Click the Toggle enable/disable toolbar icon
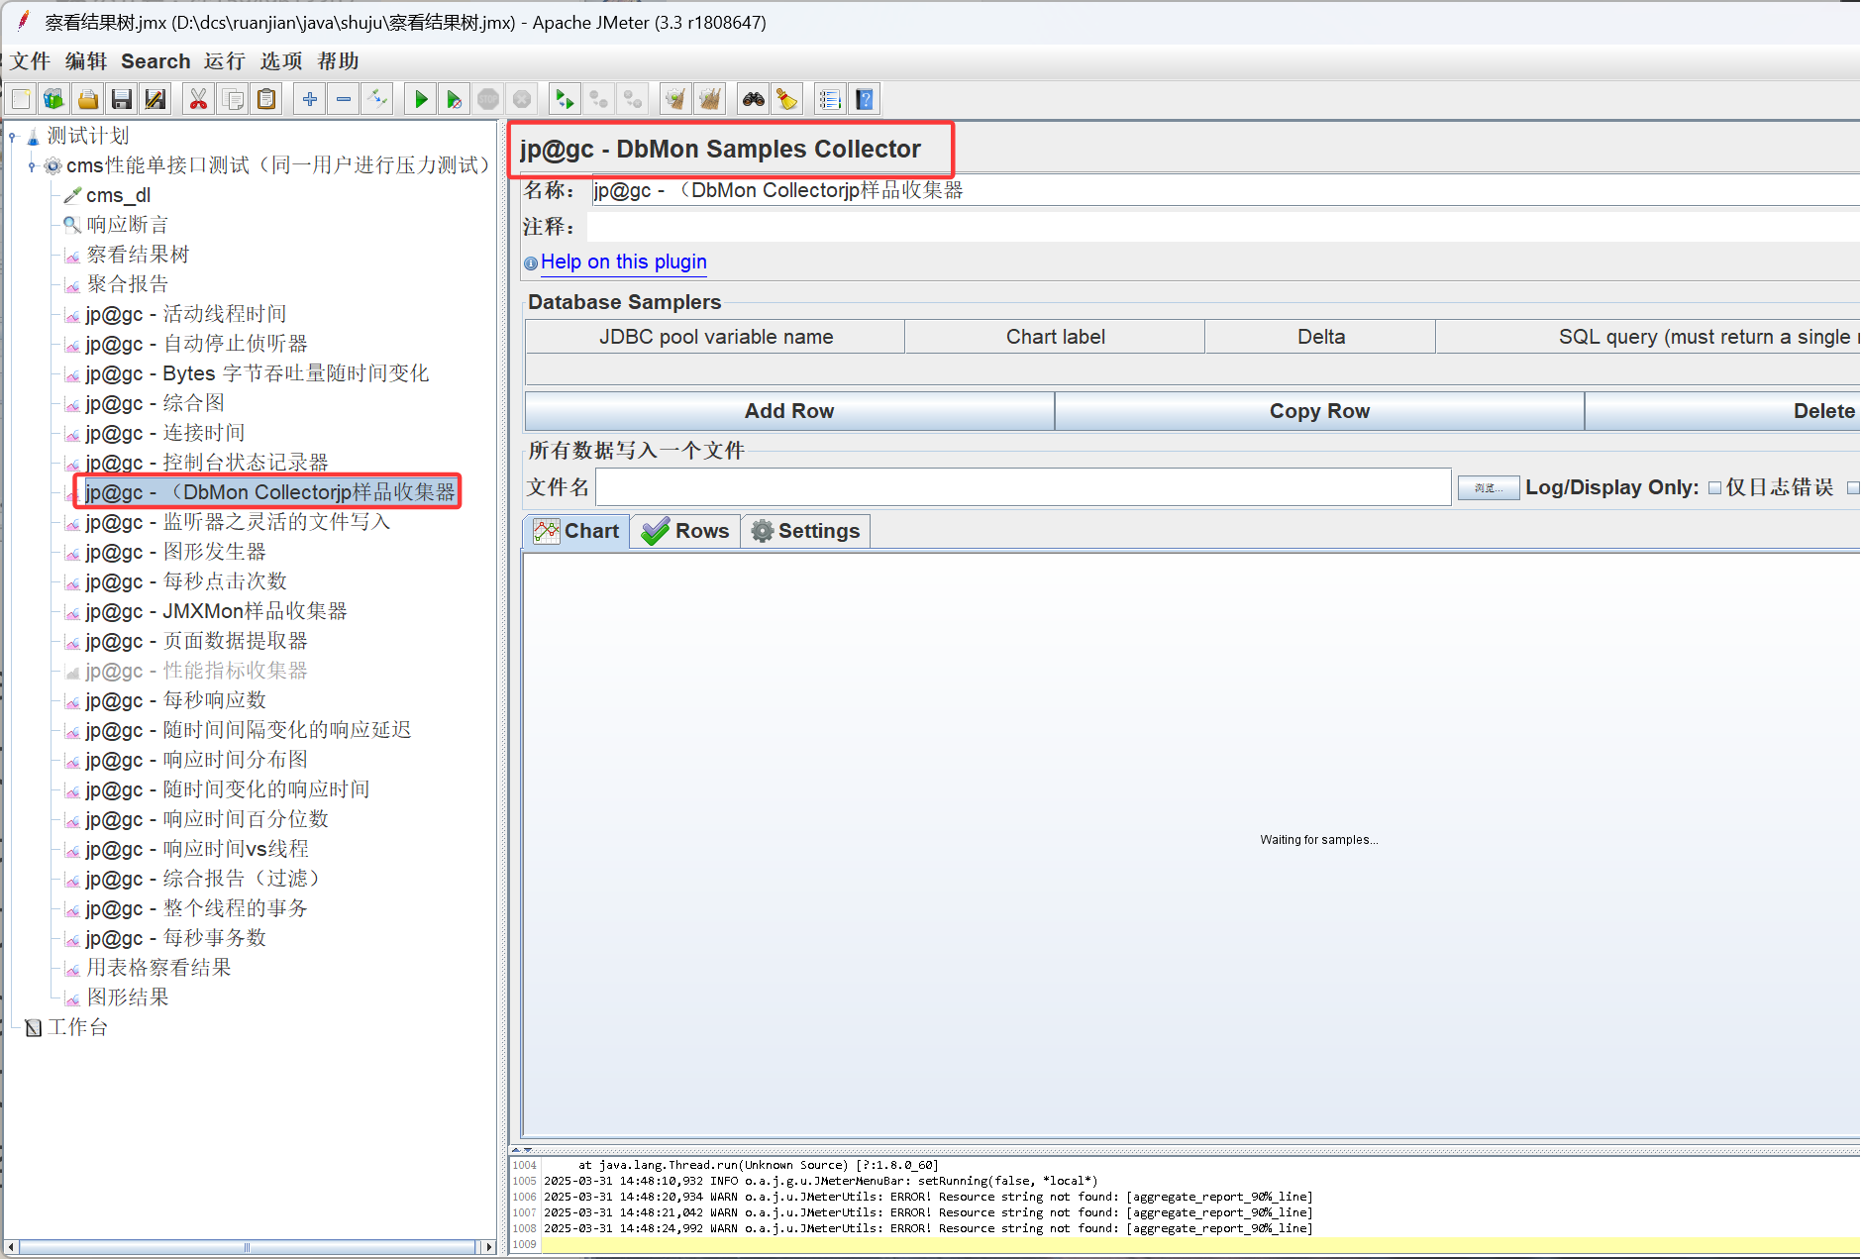 tap(377, 99)
